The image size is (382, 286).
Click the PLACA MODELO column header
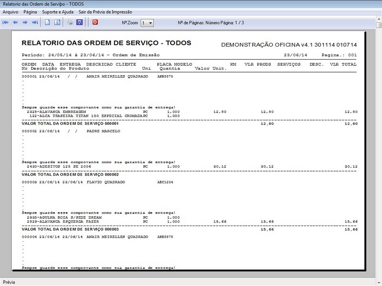click(174, 64)
